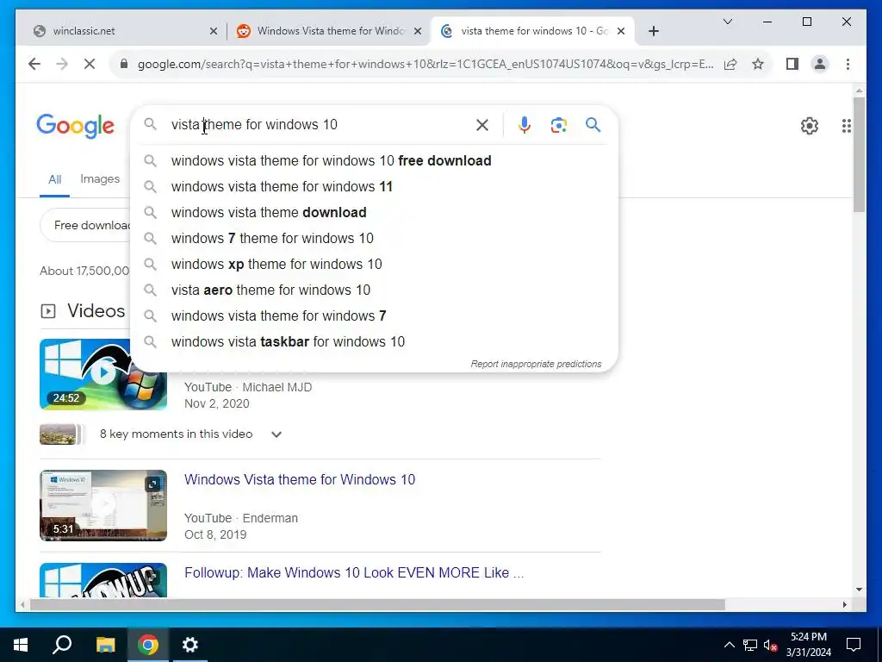Click Chrome icon in taskbar
Image resolution: width=882 pixels, height=662 pixels.
pyautogui.click(x=148, y=645)
